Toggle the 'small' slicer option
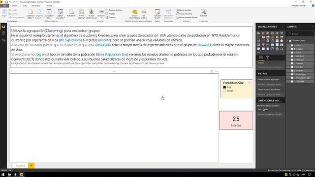Screen dimensions: 315x177 pyautogui.click(x=224, y=90)
